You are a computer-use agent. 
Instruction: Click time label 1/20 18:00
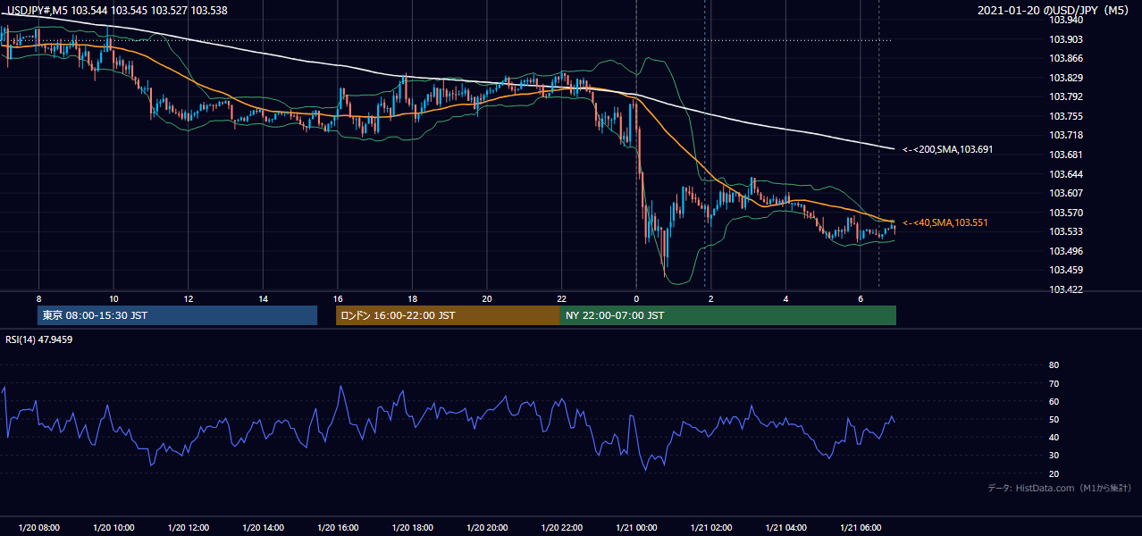(x=412, y=528)
